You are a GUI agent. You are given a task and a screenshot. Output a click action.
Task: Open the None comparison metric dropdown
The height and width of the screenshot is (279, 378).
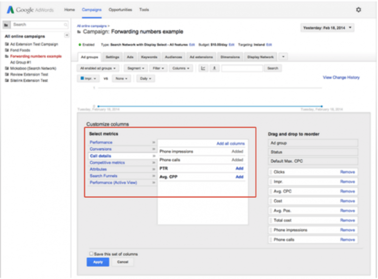[x=121, y=78]
